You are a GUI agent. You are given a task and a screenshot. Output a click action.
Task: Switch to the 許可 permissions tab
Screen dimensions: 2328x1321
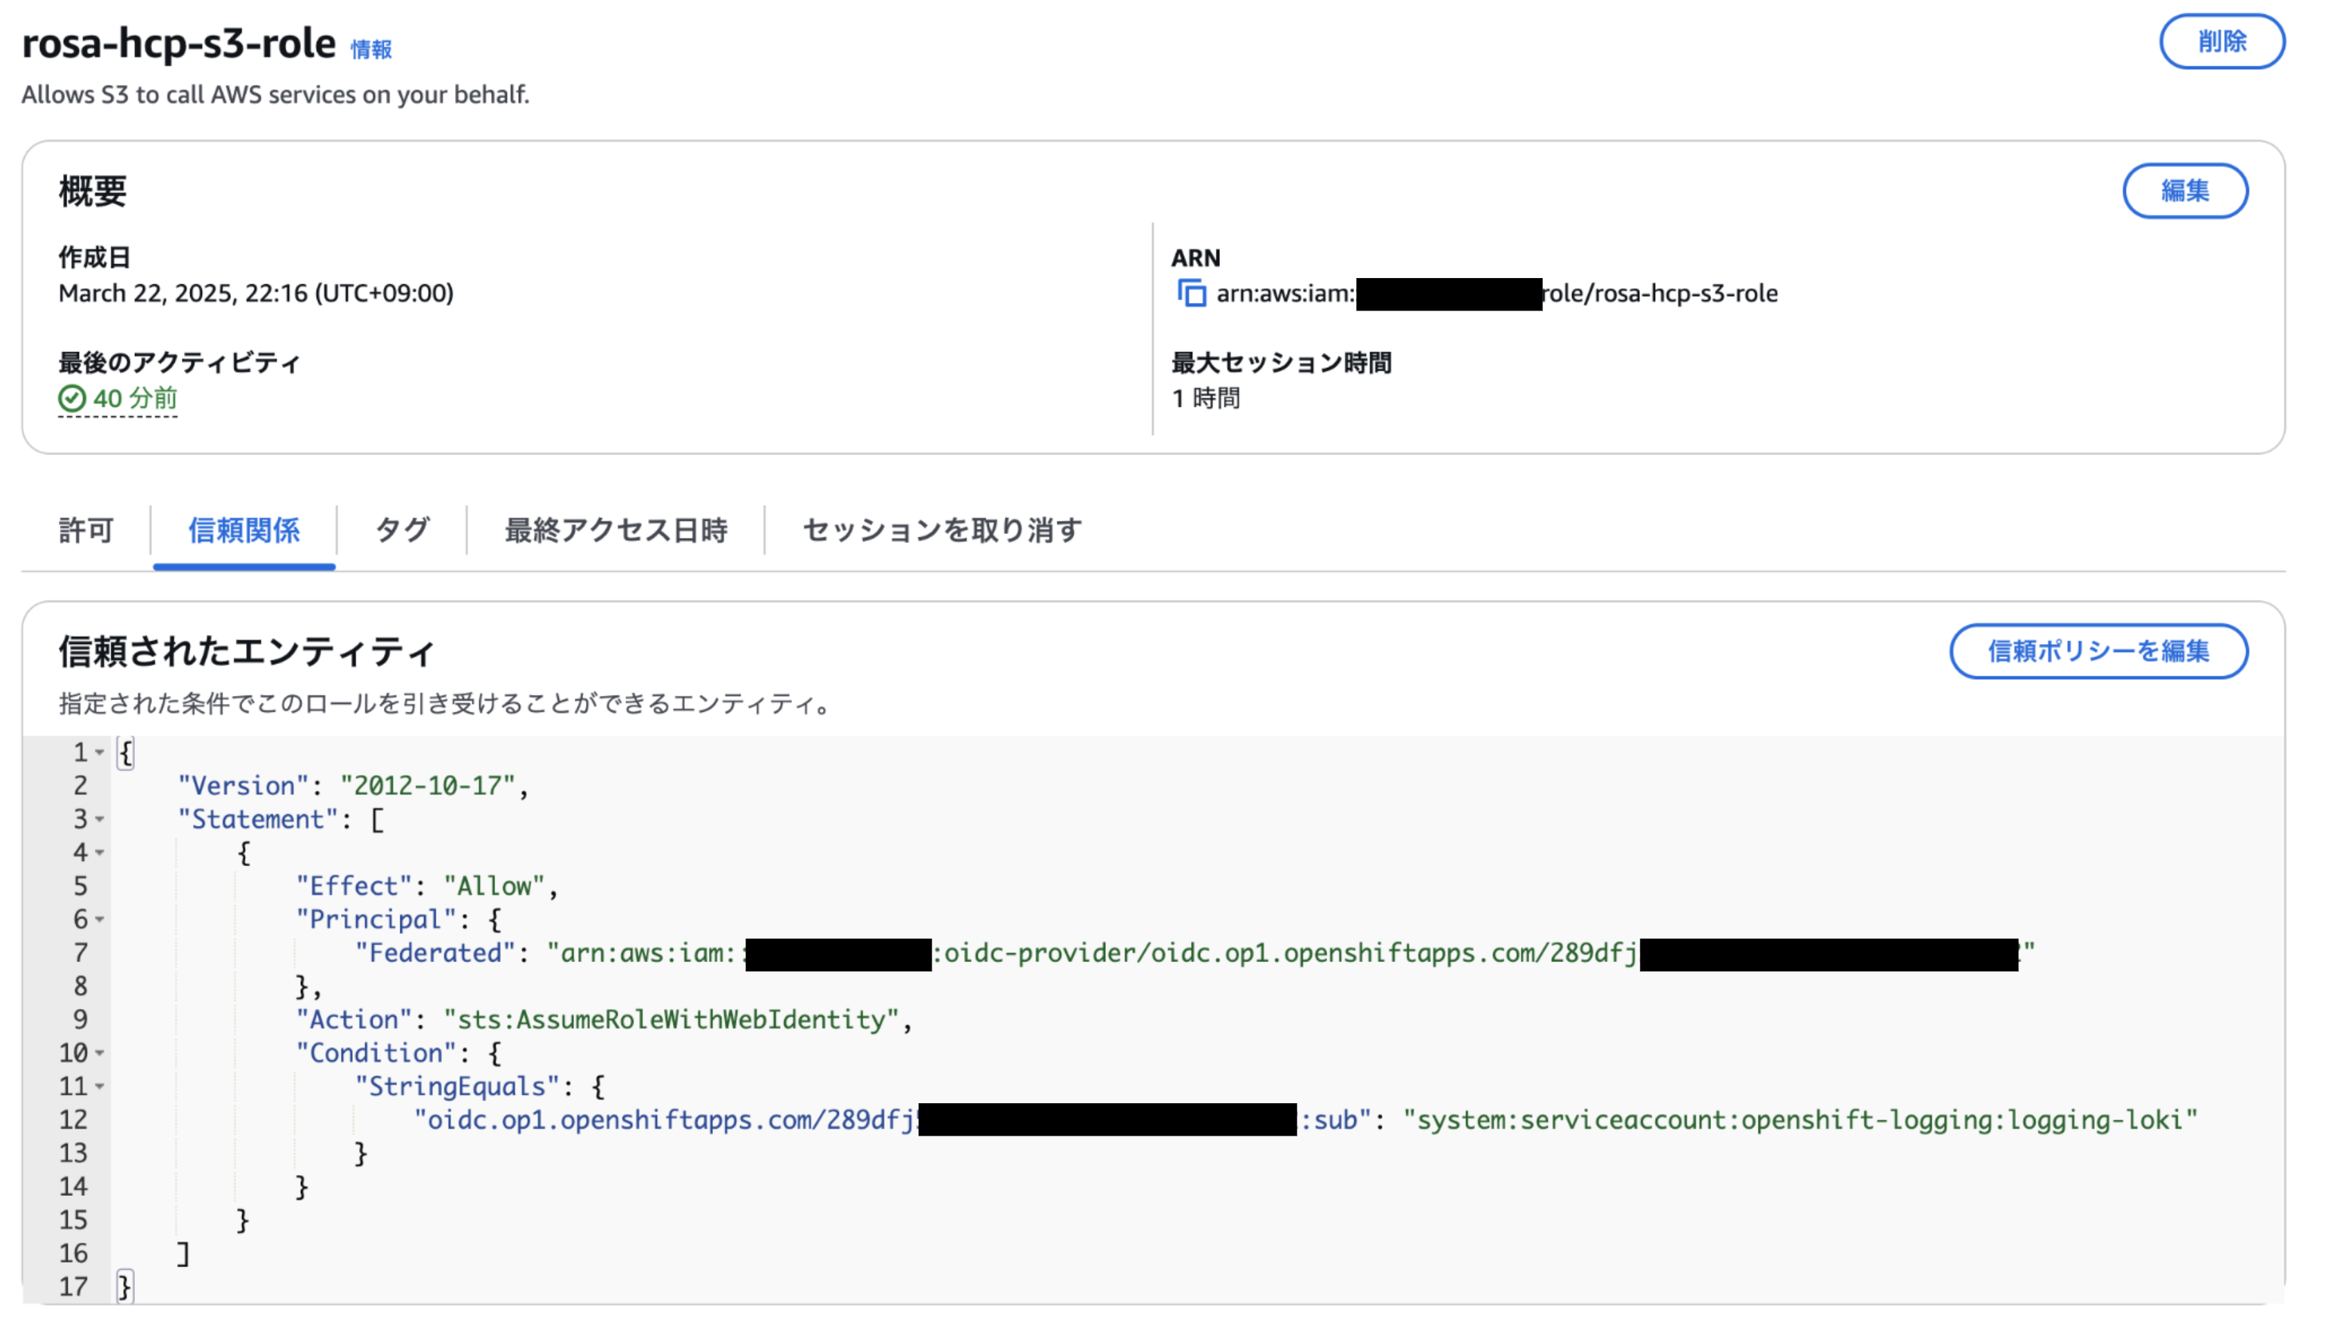click(x=86, y=530)
